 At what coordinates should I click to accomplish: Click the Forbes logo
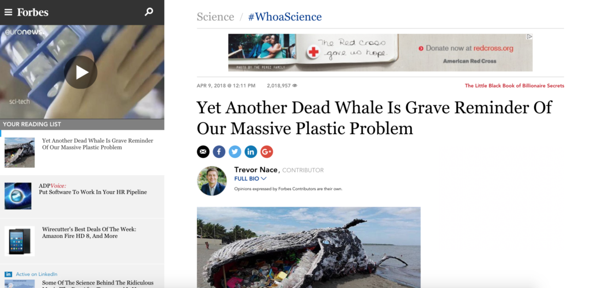pos(33,12)
